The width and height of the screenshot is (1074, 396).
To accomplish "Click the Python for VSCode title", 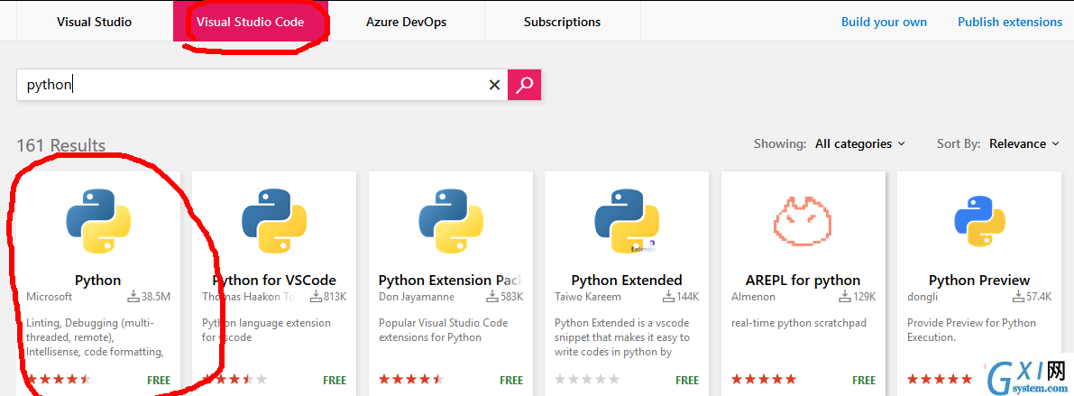I will click(x=274, y=281).
